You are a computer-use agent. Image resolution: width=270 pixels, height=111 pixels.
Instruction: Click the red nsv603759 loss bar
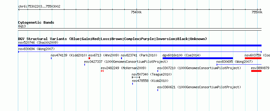(253, 58)
